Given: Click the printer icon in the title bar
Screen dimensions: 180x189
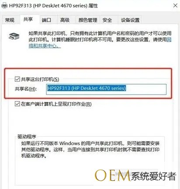Looking at the screenshot, I should (x=4, y=6).
